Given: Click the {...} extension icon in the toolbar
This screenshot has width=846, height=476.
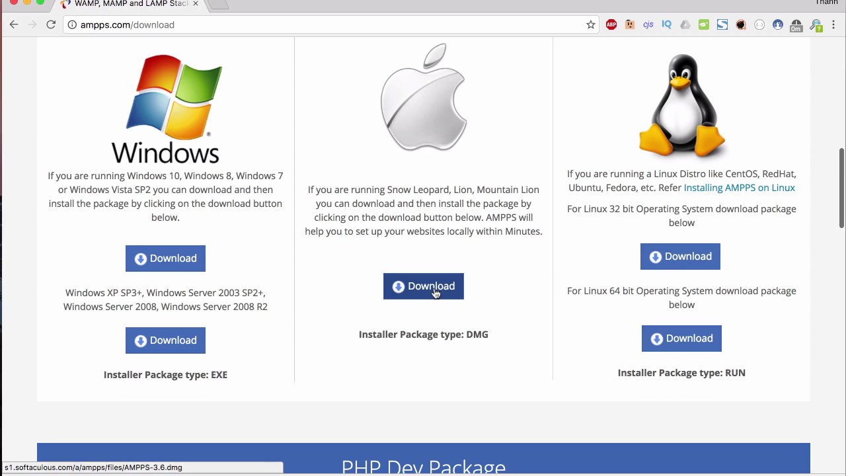Looking at the screenshot, I should click(759, 24).
